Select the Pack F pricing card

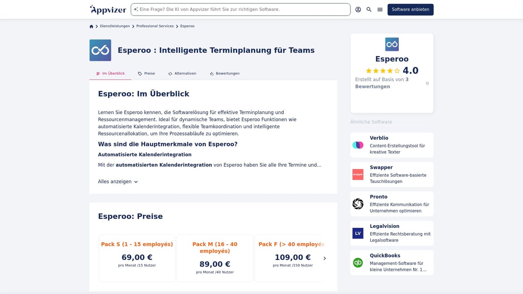coord(291,258)
